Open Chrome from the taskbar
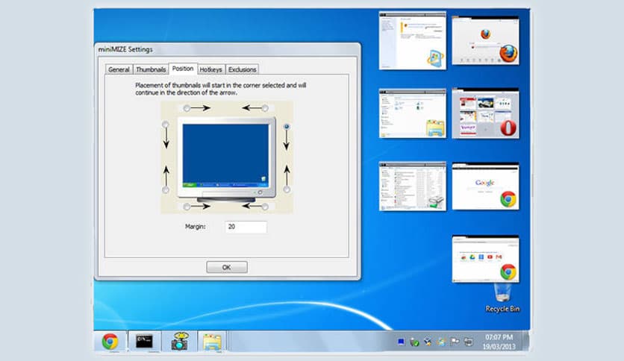624x361 pixels. 110,341
